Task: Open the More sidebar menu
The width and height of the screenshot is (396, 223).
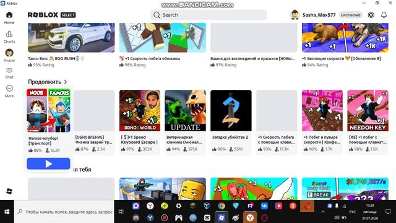Action: [9, 91]
